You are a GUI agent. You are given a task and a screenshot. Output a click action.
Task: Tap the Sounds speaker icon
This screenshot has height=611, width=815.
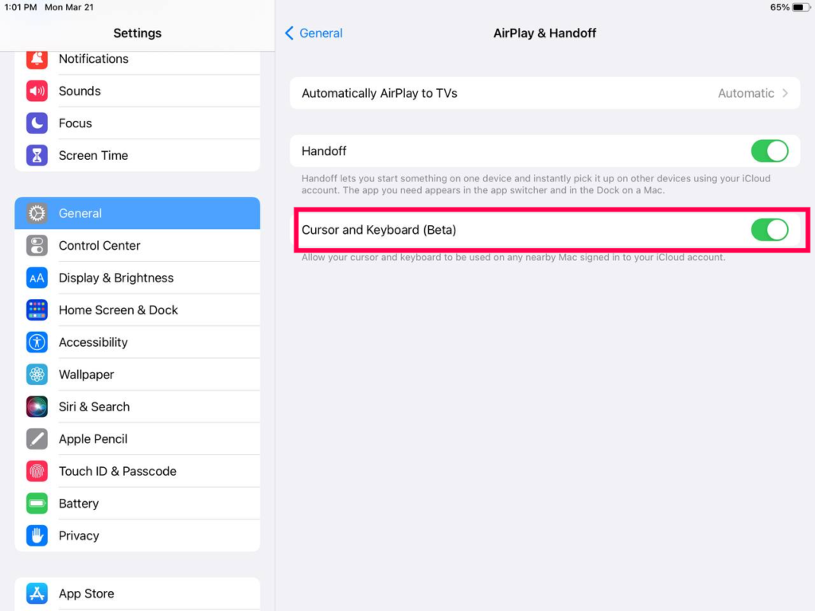[37, 91]
